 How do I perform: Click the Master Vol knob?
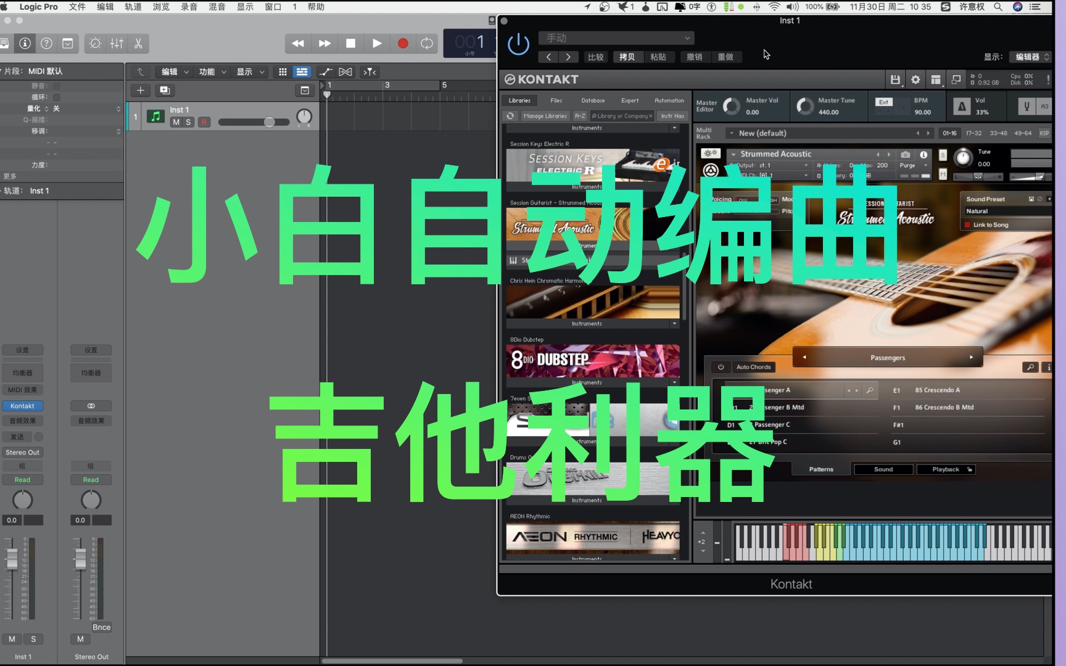point(732,106)
